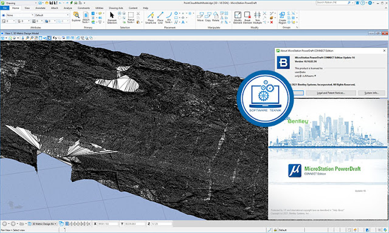Select the Element Selection arrow tool
Viewport: 389px width, 233px height.
tap(112, 18)
